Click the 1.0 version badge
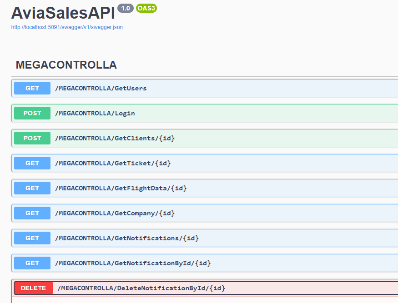The height and width of the screenshot is (303, 398). click(125, 8)
